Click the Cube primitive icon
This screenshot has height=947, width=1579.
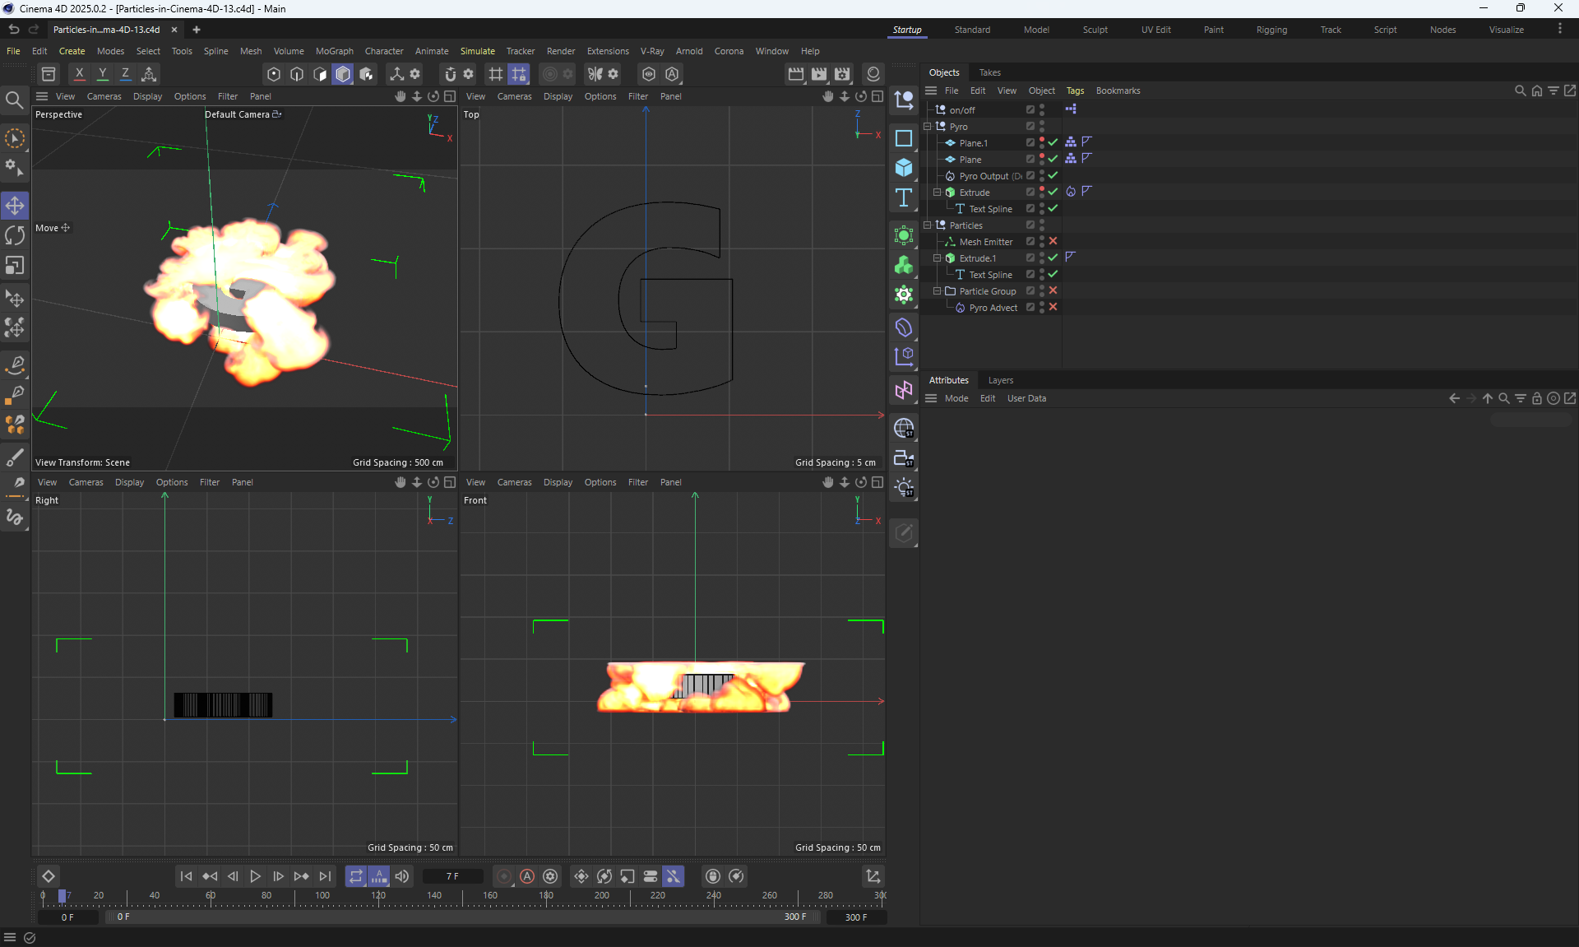coord(904,168)
